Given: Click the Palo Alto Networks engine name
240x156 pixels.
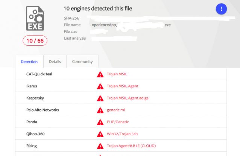Looking at the screenshot, I should (43, 110).
